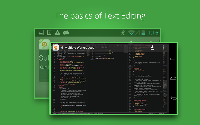This screenshot has width=200, height=125.
Task: Click 'The basics of Text Editing' heading
Action: pos(100,16)
